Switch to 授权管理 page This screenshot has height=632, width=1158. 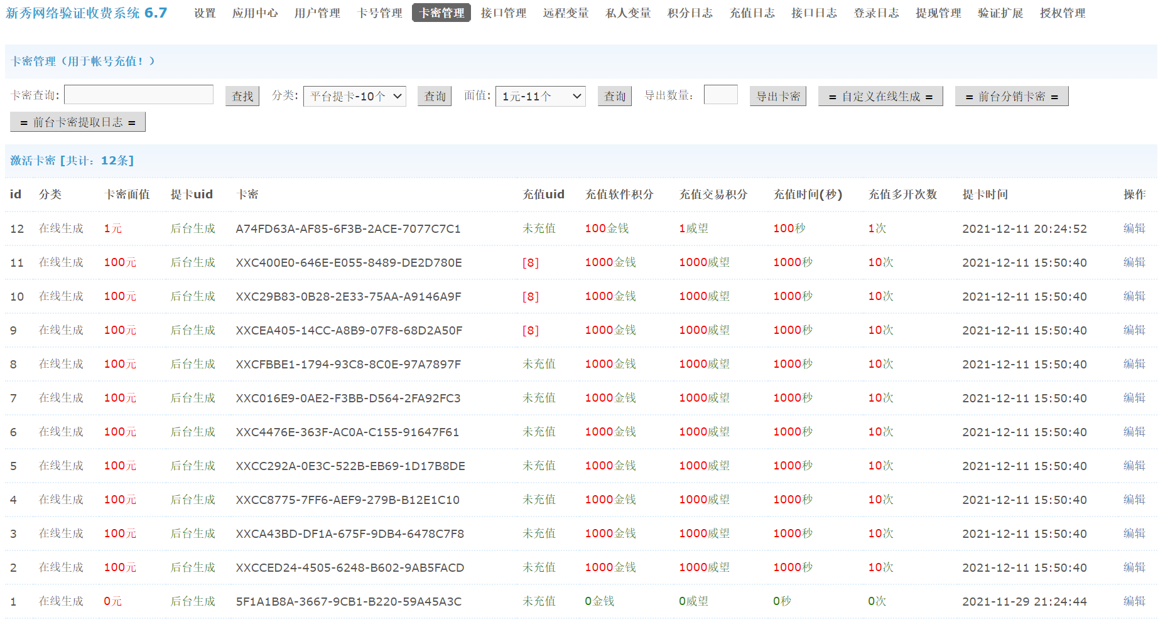point(1062,13)
